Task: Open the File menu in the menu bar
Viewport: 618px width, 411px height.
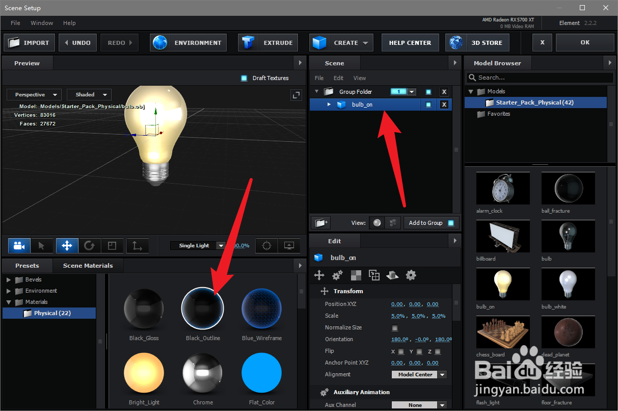Action: [x=16, y=23]
